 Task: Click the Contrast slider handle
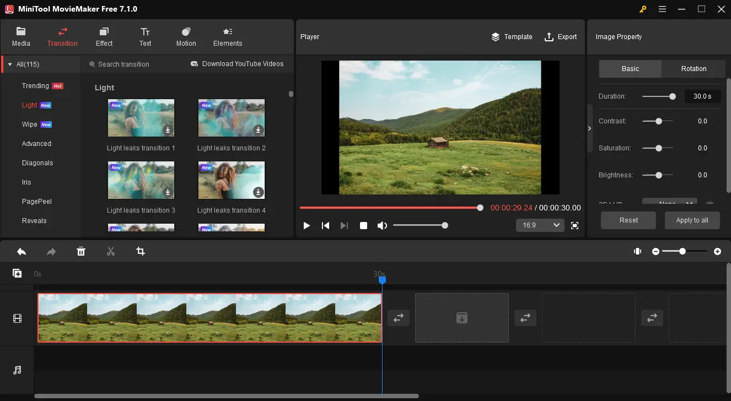coord(658,121)
